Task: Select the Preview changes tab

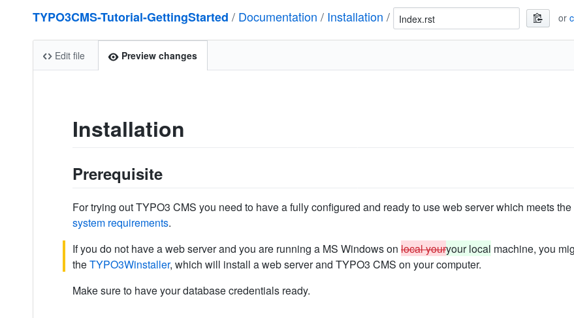Action: click(x=153, y=56)
